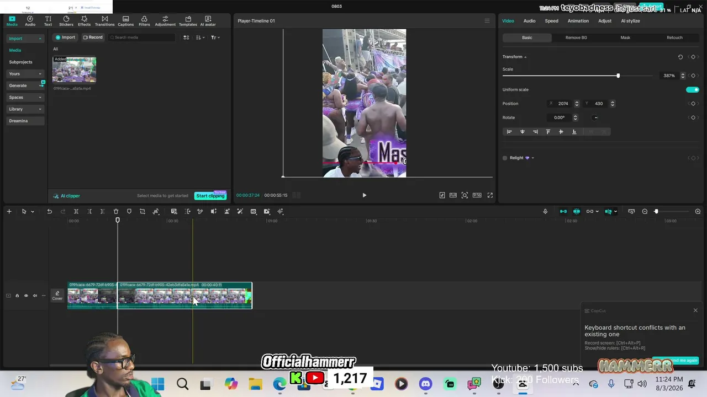Screen dimensions: 707x397
Task: Expand the Yours sidebar section
Action: (x=40, y=74)
